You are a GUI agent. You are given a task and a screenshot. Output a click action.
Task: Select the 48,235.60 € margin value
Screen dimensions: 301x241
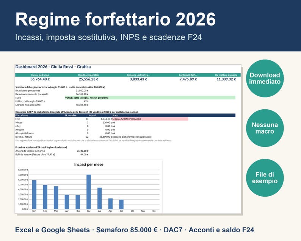[82, 105]
